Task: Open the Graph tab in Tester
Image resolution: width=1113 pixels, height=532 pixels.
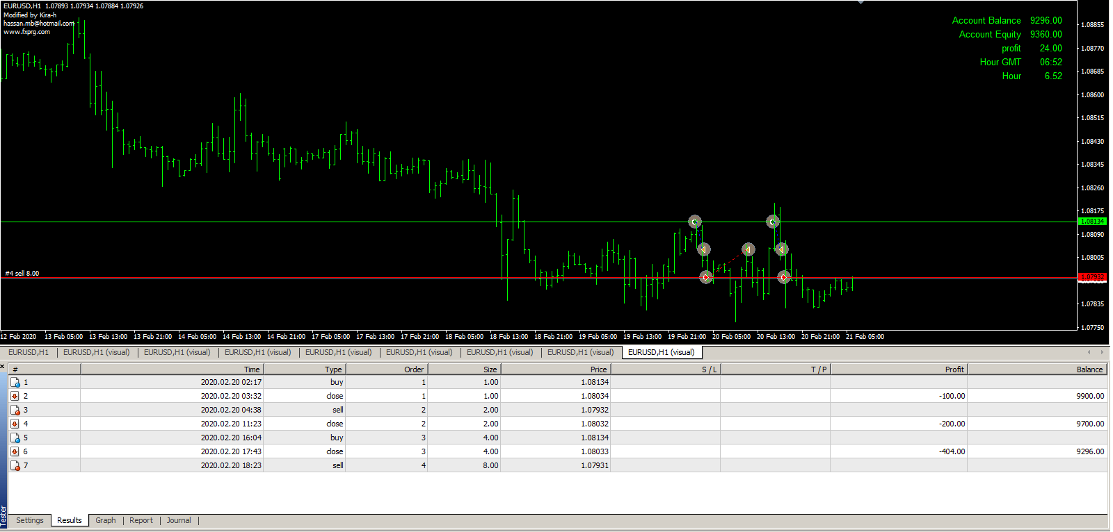Action: 106,520
